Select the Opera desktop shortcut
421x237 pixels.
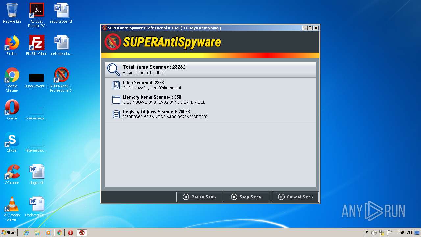(12, 110)
